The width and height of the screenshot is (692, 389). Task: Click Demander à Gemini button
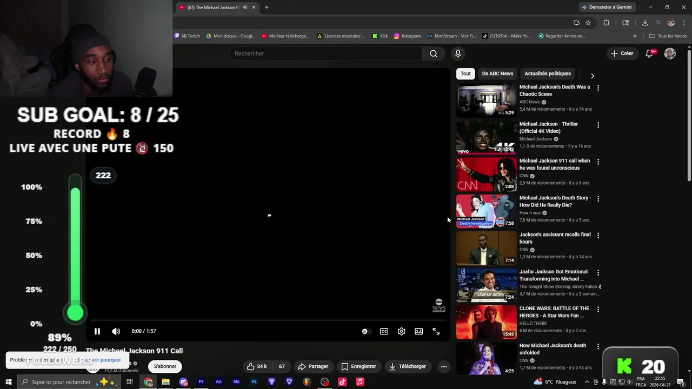pyautogui.click(x=607, y=7)
